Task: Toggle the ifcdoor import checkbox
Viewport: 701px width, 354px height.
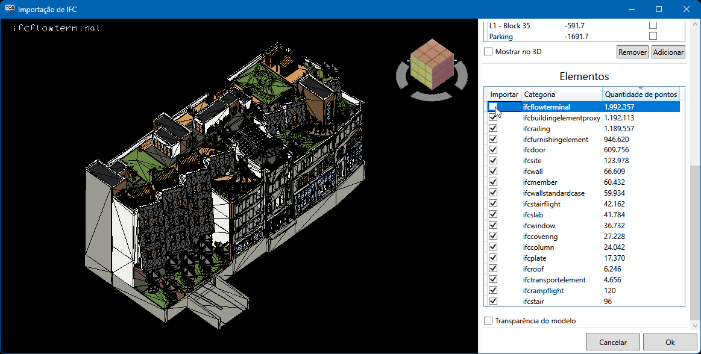Action: [493, 150]
